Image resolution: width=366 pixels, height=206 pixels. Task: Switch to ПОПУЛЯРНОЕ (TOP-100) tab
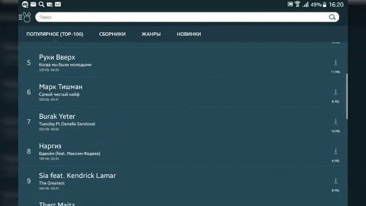55,34
